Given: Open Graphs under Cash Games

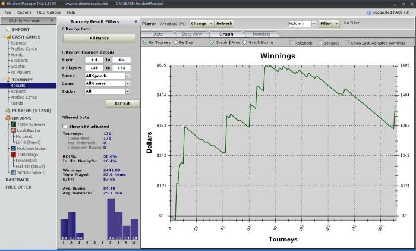Looking at the screenshot, I should (x=18, y=67).
